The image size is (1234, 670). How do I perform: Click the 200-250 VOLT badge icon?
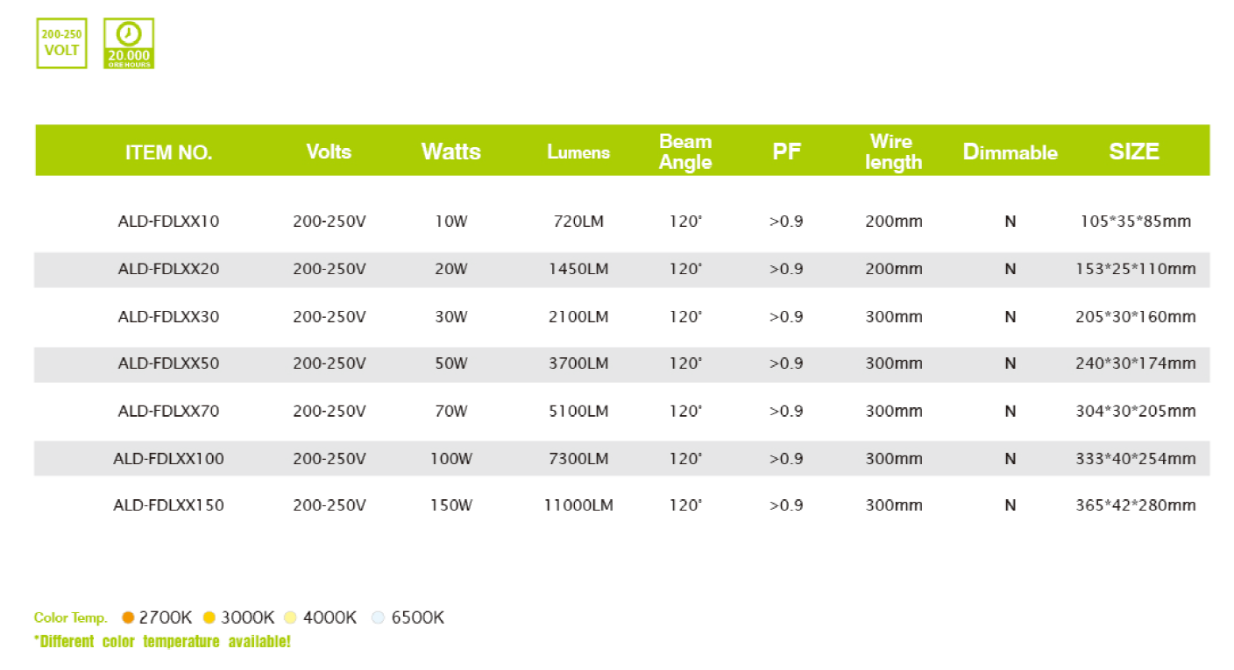pos(61,44)
